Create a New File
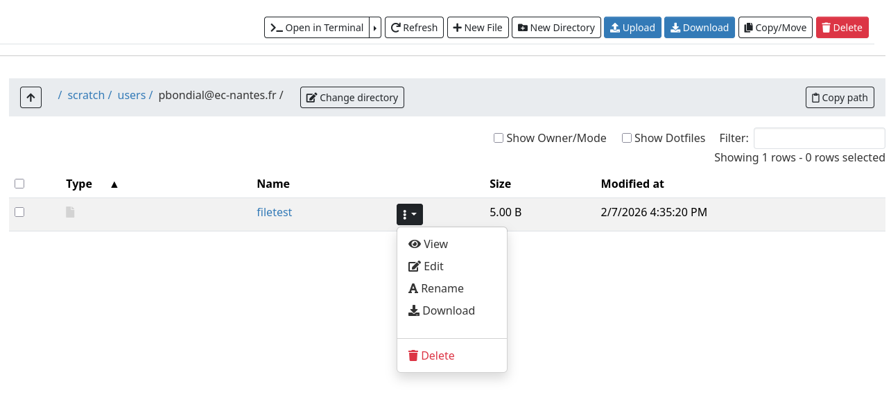This screenshot has height=413, width=891. [478, 28]
